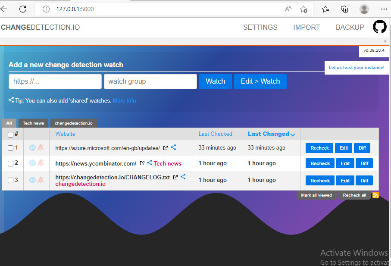Open CHANGELOG.txt external link icon

[175, 177]
